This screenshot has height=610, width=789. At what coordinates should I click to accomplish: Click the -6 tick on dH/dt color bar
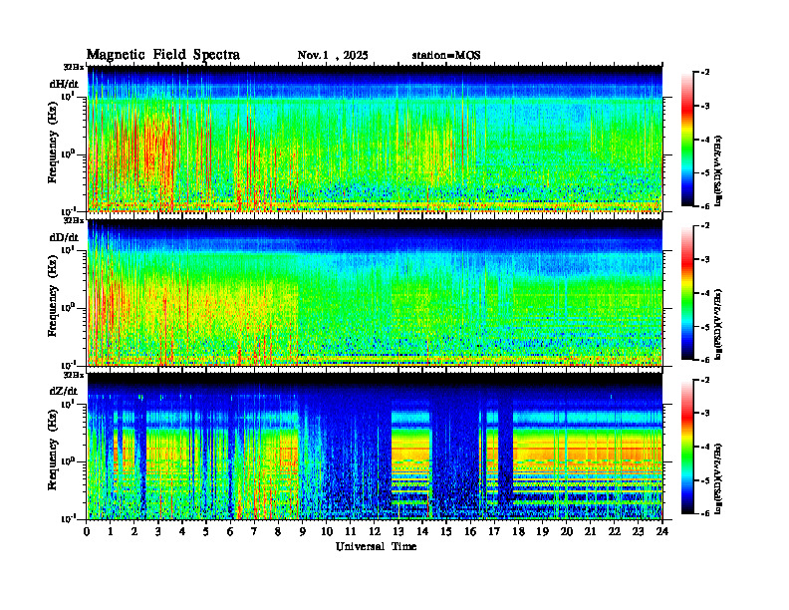(x=705, y=206)
